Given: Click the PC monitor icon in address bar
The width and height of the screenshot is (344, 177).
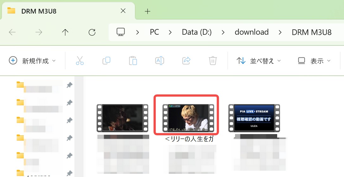Looking at the screenshot, I should point(121,32).
